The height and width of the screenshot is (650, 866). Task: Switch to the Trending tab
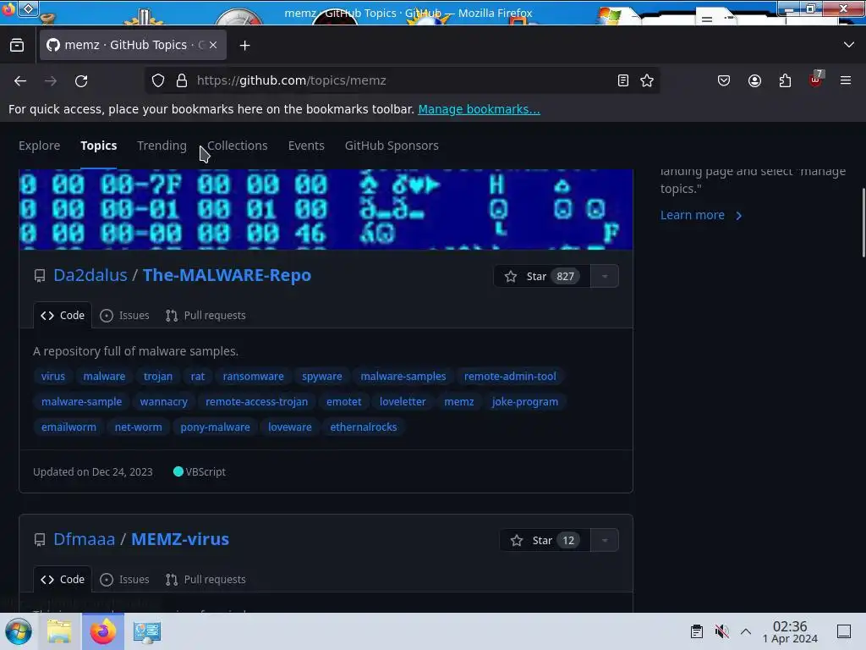pyautogui.click(x=162, y=146)
